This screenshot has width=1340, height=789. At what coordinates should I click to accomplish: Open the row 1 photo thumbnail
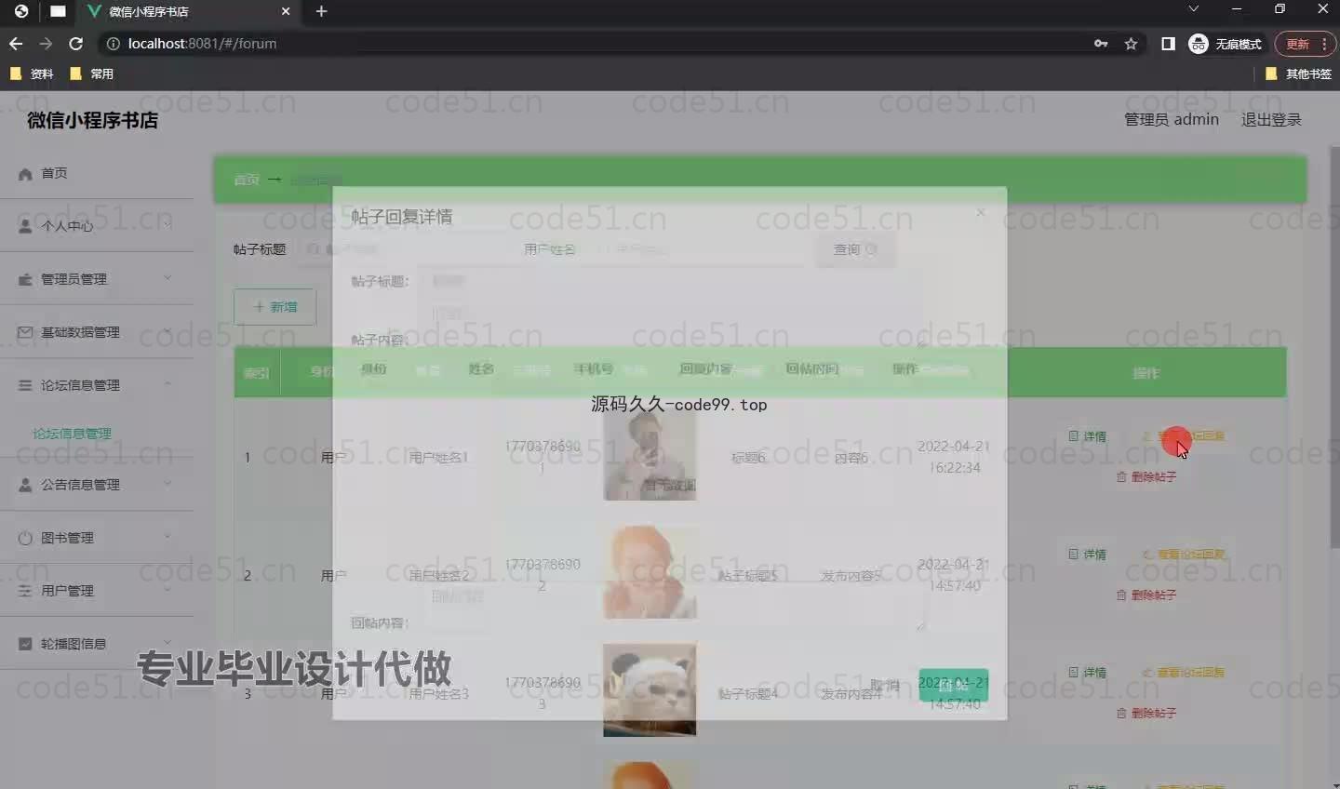click(650, 454)
